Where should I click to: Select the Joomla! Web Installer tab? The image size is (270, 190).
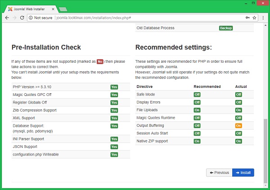[x=31, y=9]
